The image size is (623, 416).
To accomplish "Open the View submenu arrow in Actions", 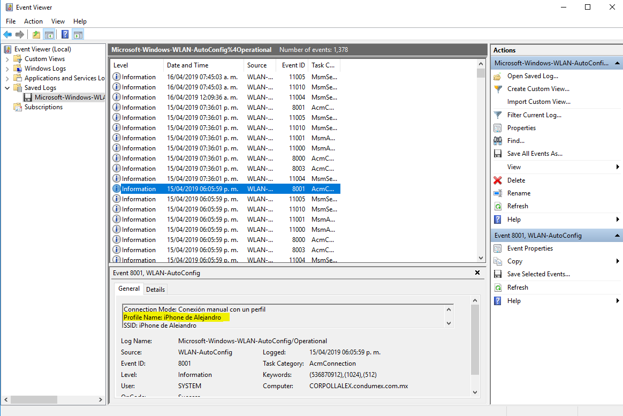I will point(618,167).
